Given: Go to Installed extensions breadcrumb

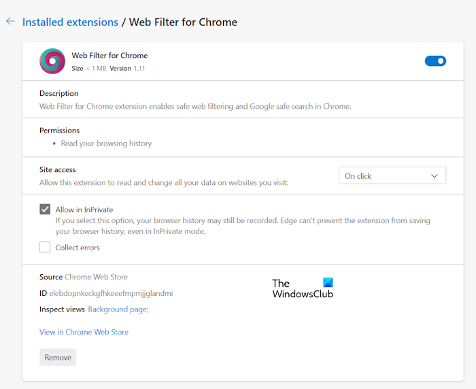Looking at the screenshot, I should [70, 22].
